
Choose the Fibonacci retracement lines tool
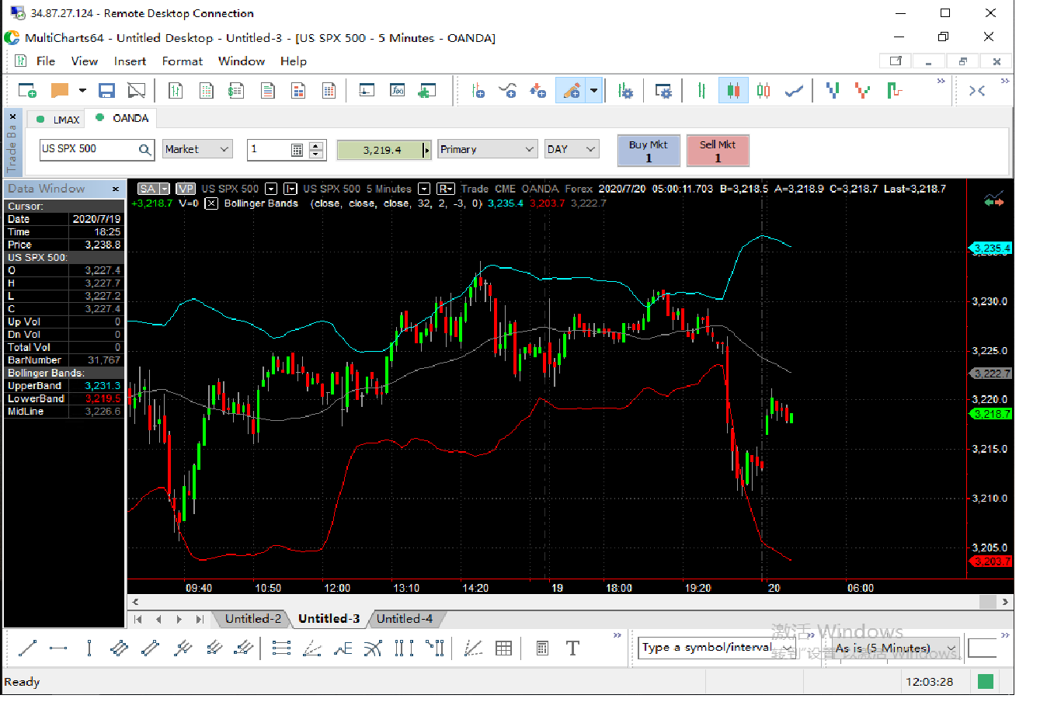[282, 648]
